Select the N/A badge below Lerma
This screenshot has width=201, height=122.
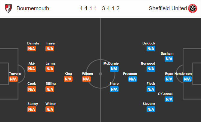50,69
